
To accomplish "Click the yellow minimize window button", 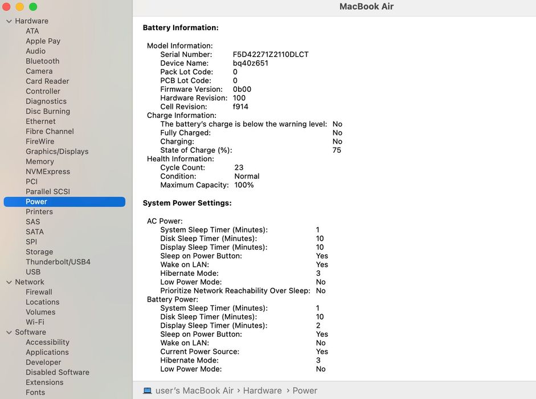I will click(x=19, y=7).
